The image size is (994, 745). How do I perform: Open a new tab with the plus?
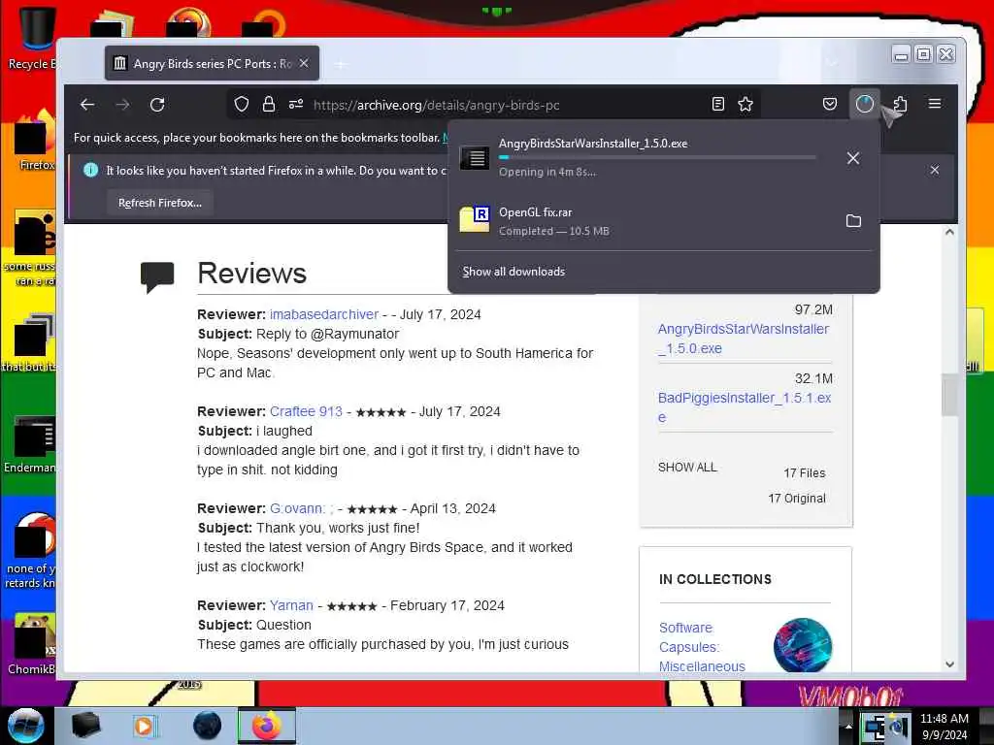(341, 64)
